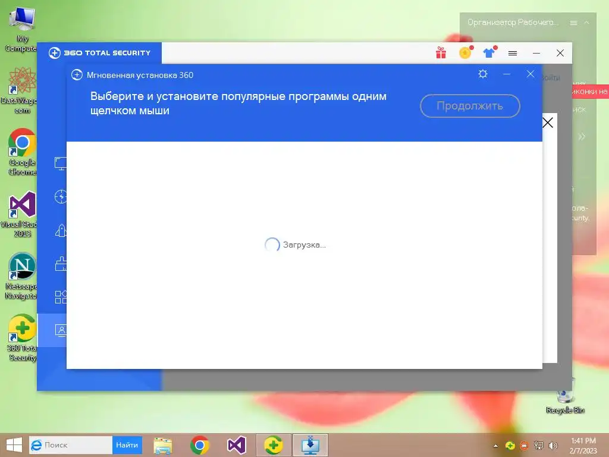609x457 pixels.
Task: Click the orange tray icon beside the 360 icon
Action: pyautogui.click(x=524, y=446)
